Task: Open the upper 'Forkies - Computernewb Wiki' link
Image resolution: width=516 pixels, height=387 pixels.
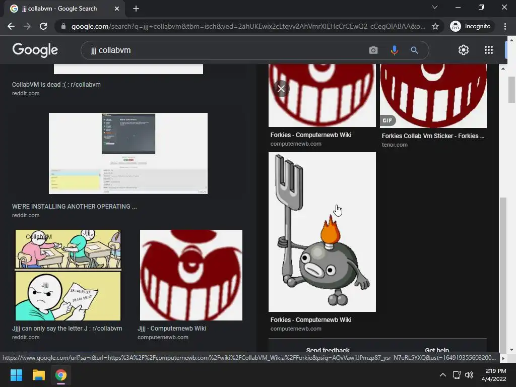Action: 310,135
